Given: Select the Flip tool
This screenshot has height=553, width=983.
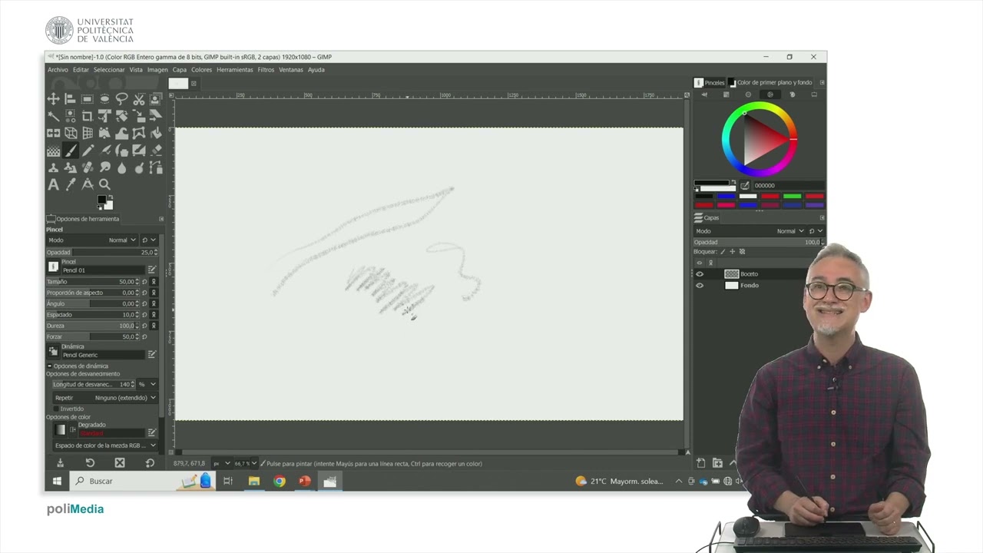Looking at the screenshot, I should pos(53,133).
